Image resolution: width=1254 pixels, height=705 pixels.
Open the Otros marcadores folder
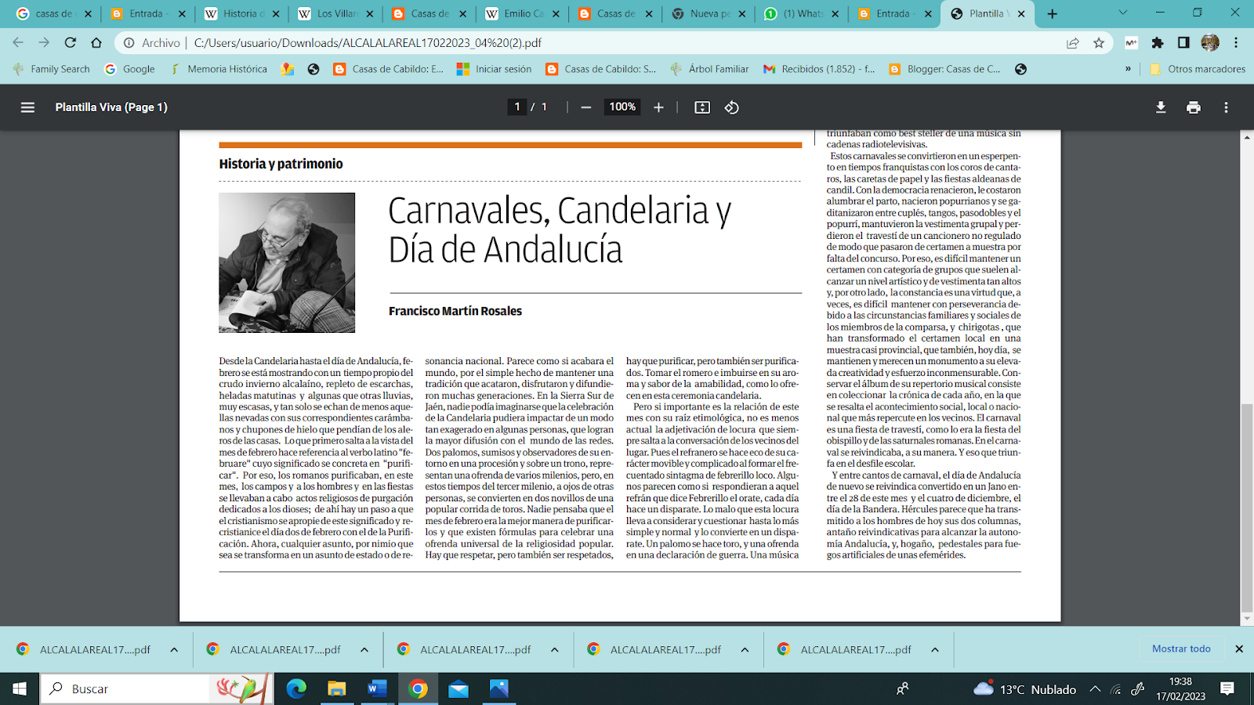(x=1198, y=69)
